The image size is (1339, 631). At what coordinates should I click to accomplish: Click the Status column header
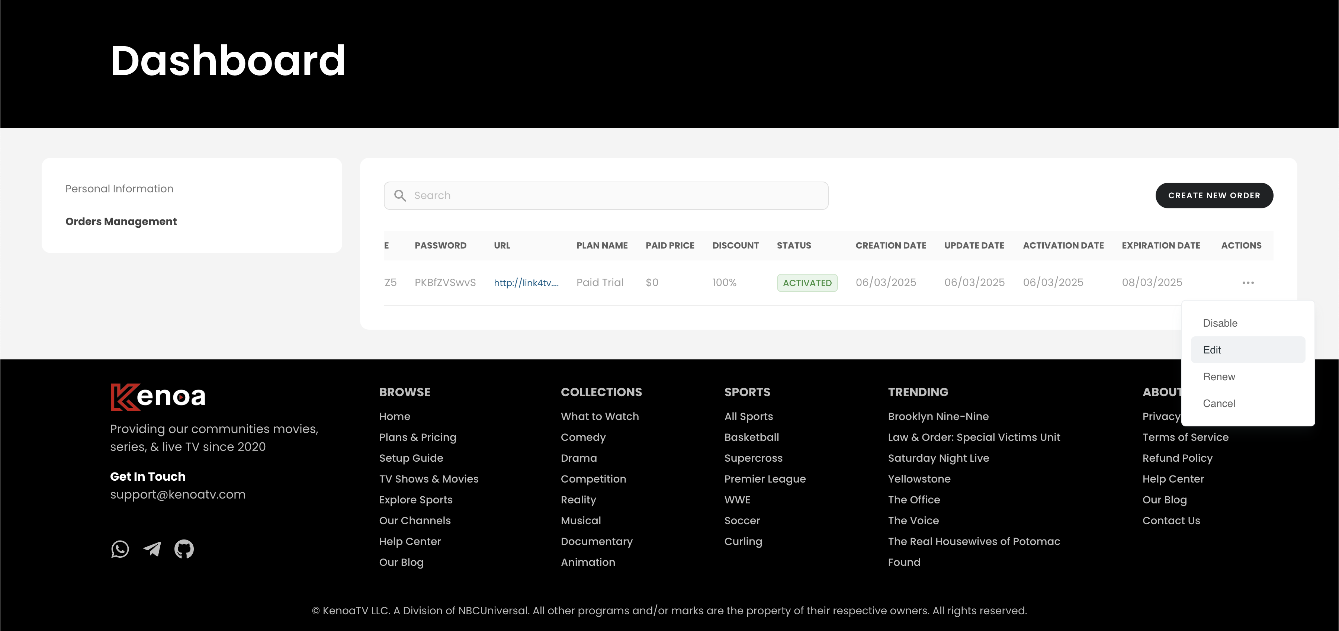coord(794,245)
